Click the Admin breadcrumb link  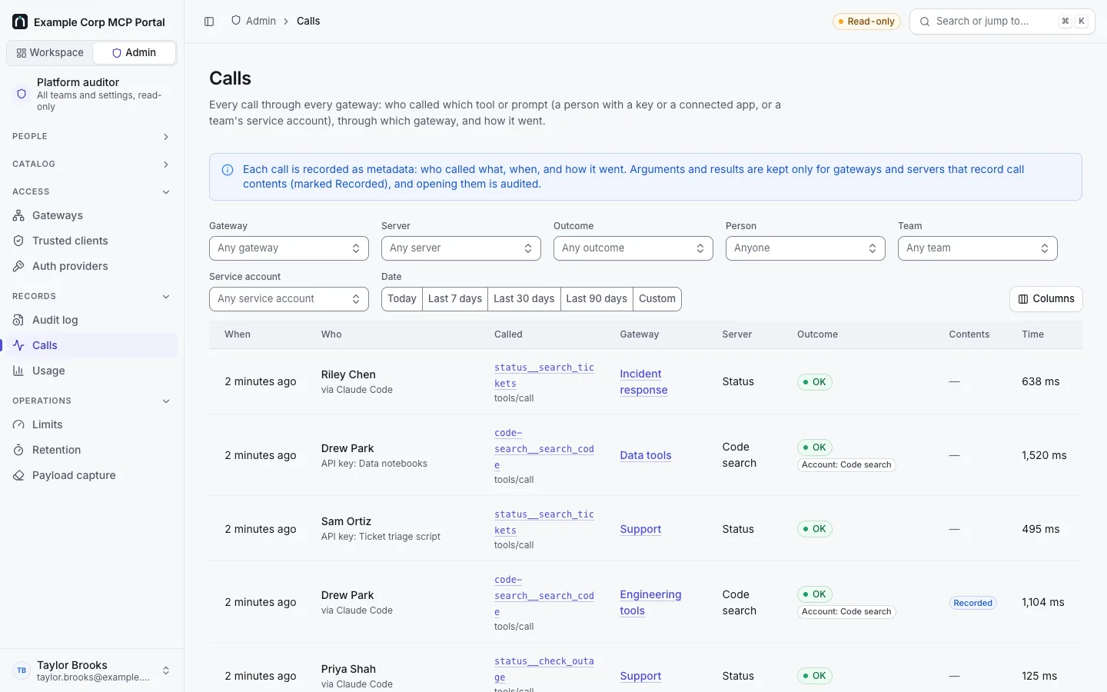(261, 21)
